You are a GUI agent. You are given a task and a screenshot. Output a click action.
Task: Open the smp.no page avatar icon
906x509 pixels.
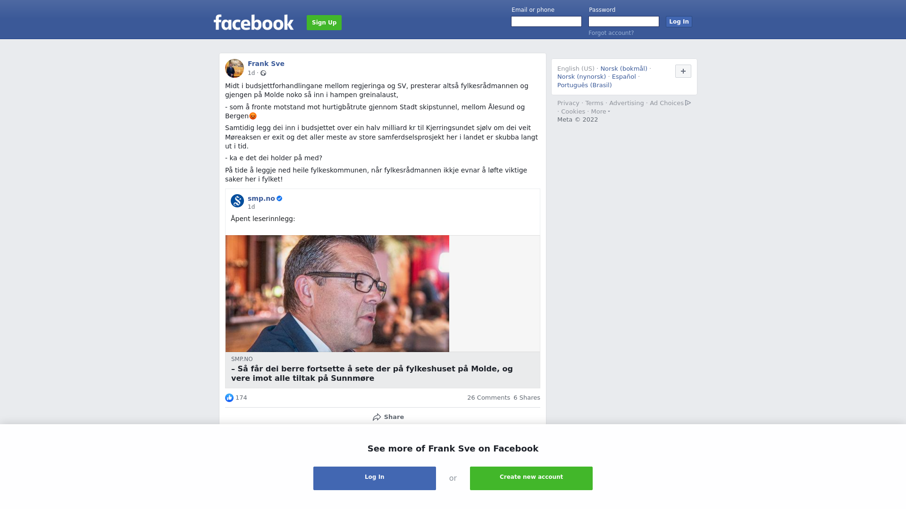237,201
